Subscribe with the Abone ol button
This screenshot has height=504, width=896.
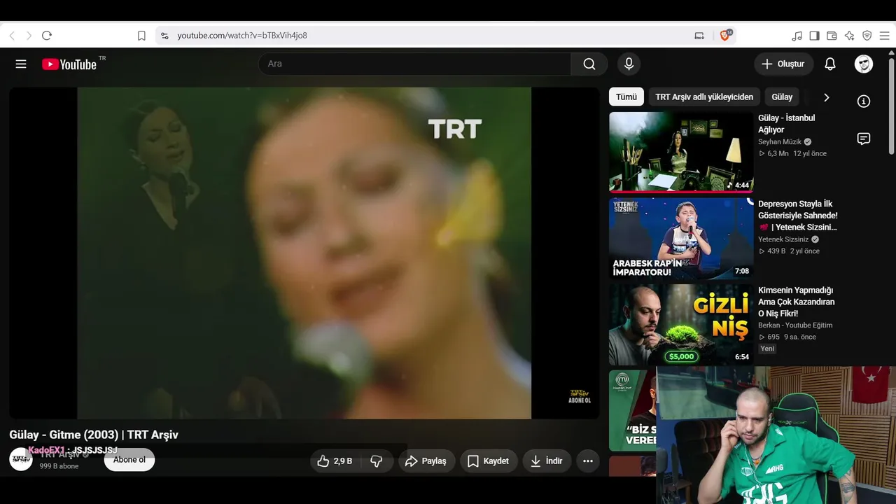click(x=129, y=460)
